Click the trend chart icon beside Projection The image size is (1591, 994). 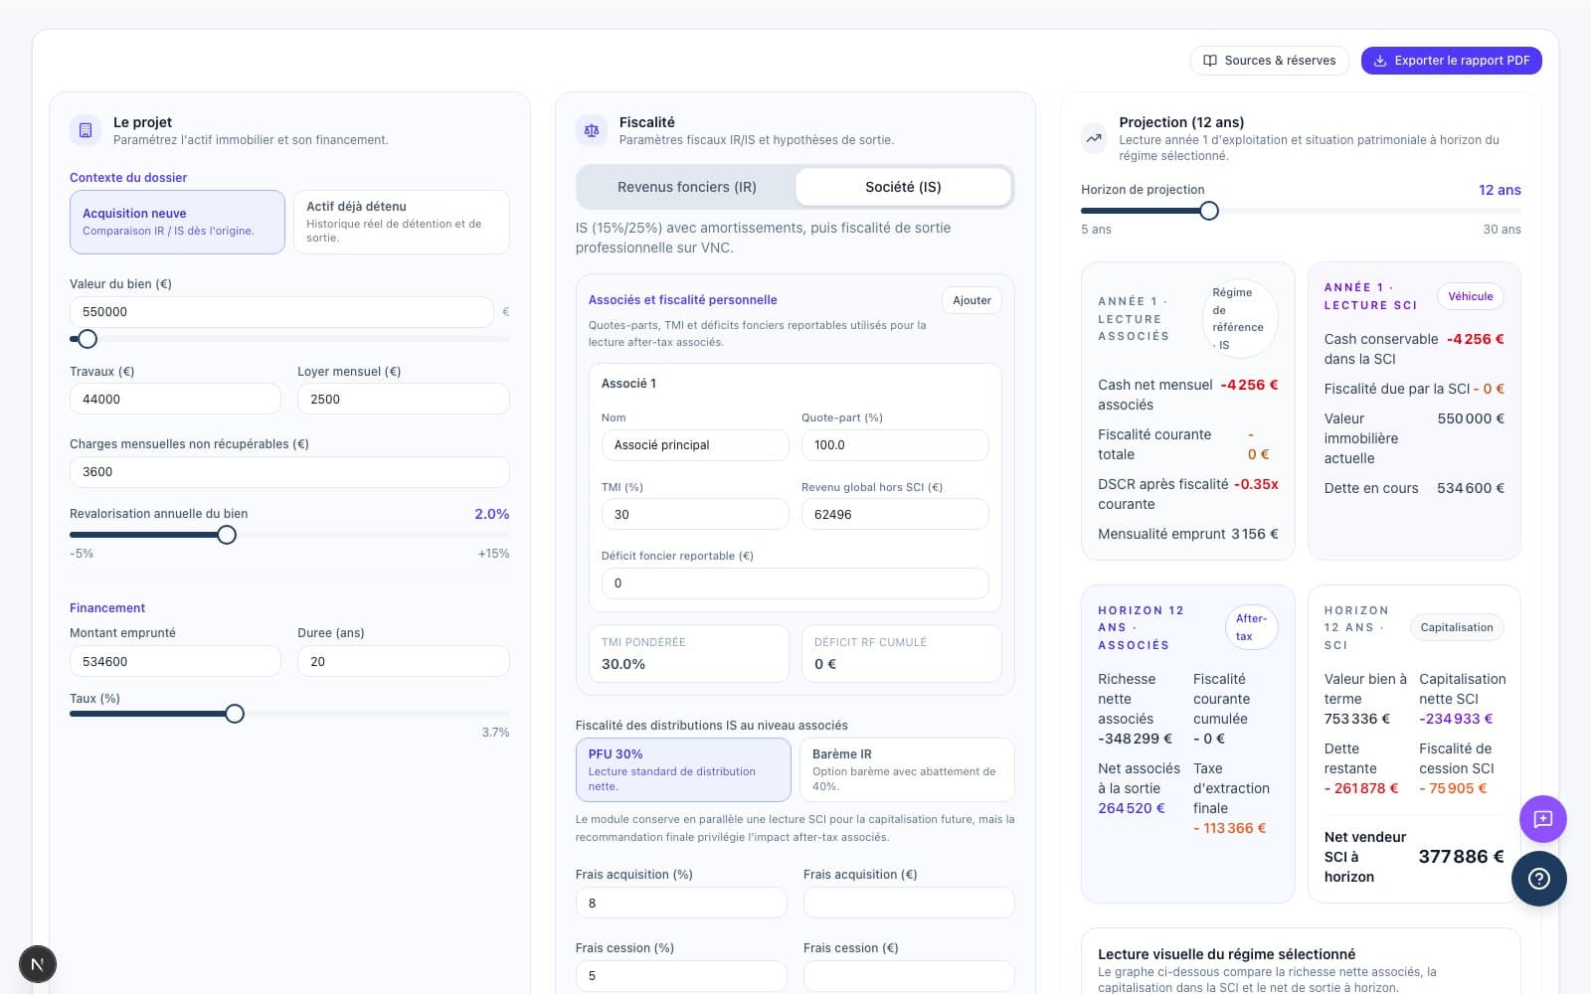point(1094,138)
